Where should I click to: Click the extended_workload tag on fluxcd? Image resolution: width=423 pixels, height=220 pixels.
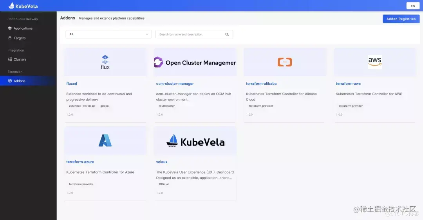pos(82,106)
